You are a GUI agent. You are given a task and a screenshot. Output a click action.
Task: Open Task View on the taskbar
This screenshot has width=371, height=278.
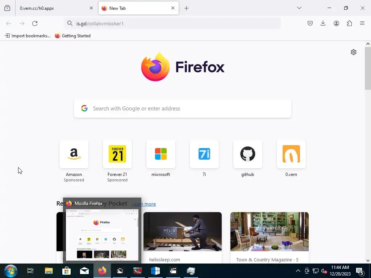[x=30, y=271]
